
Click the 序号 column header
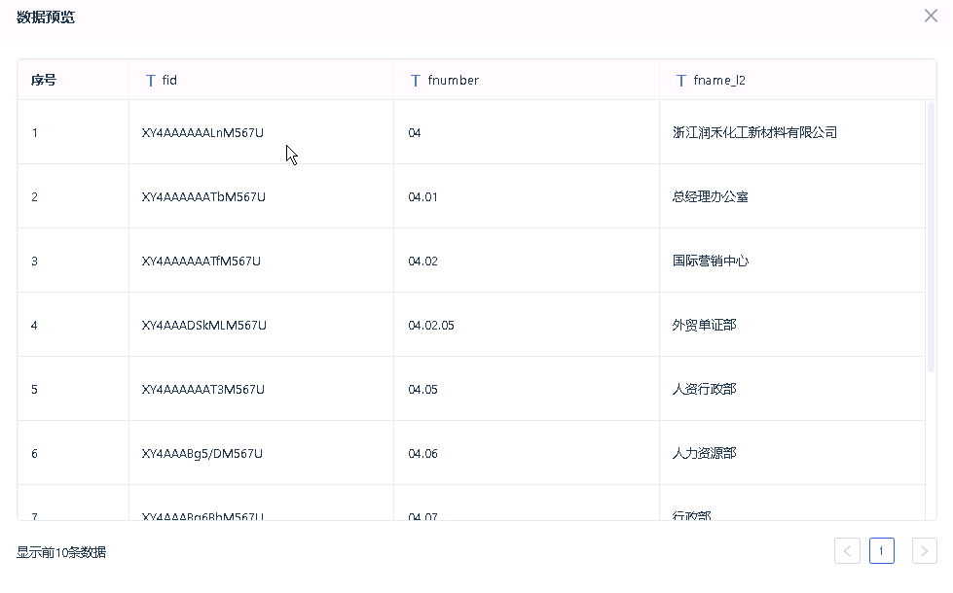pyautogui.click(x=44, y=81)
